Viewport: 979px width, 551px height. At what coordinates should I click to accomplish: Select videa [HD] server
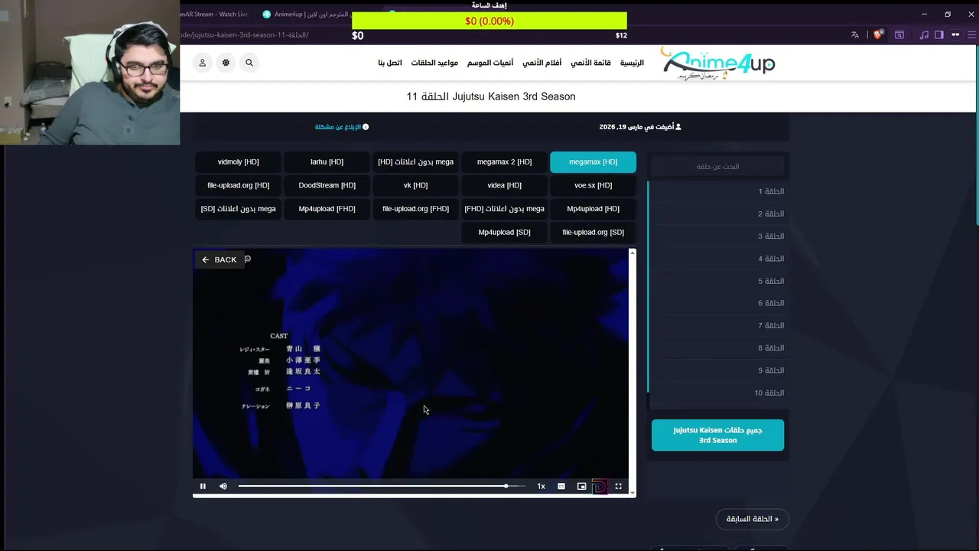click(504, 185)
